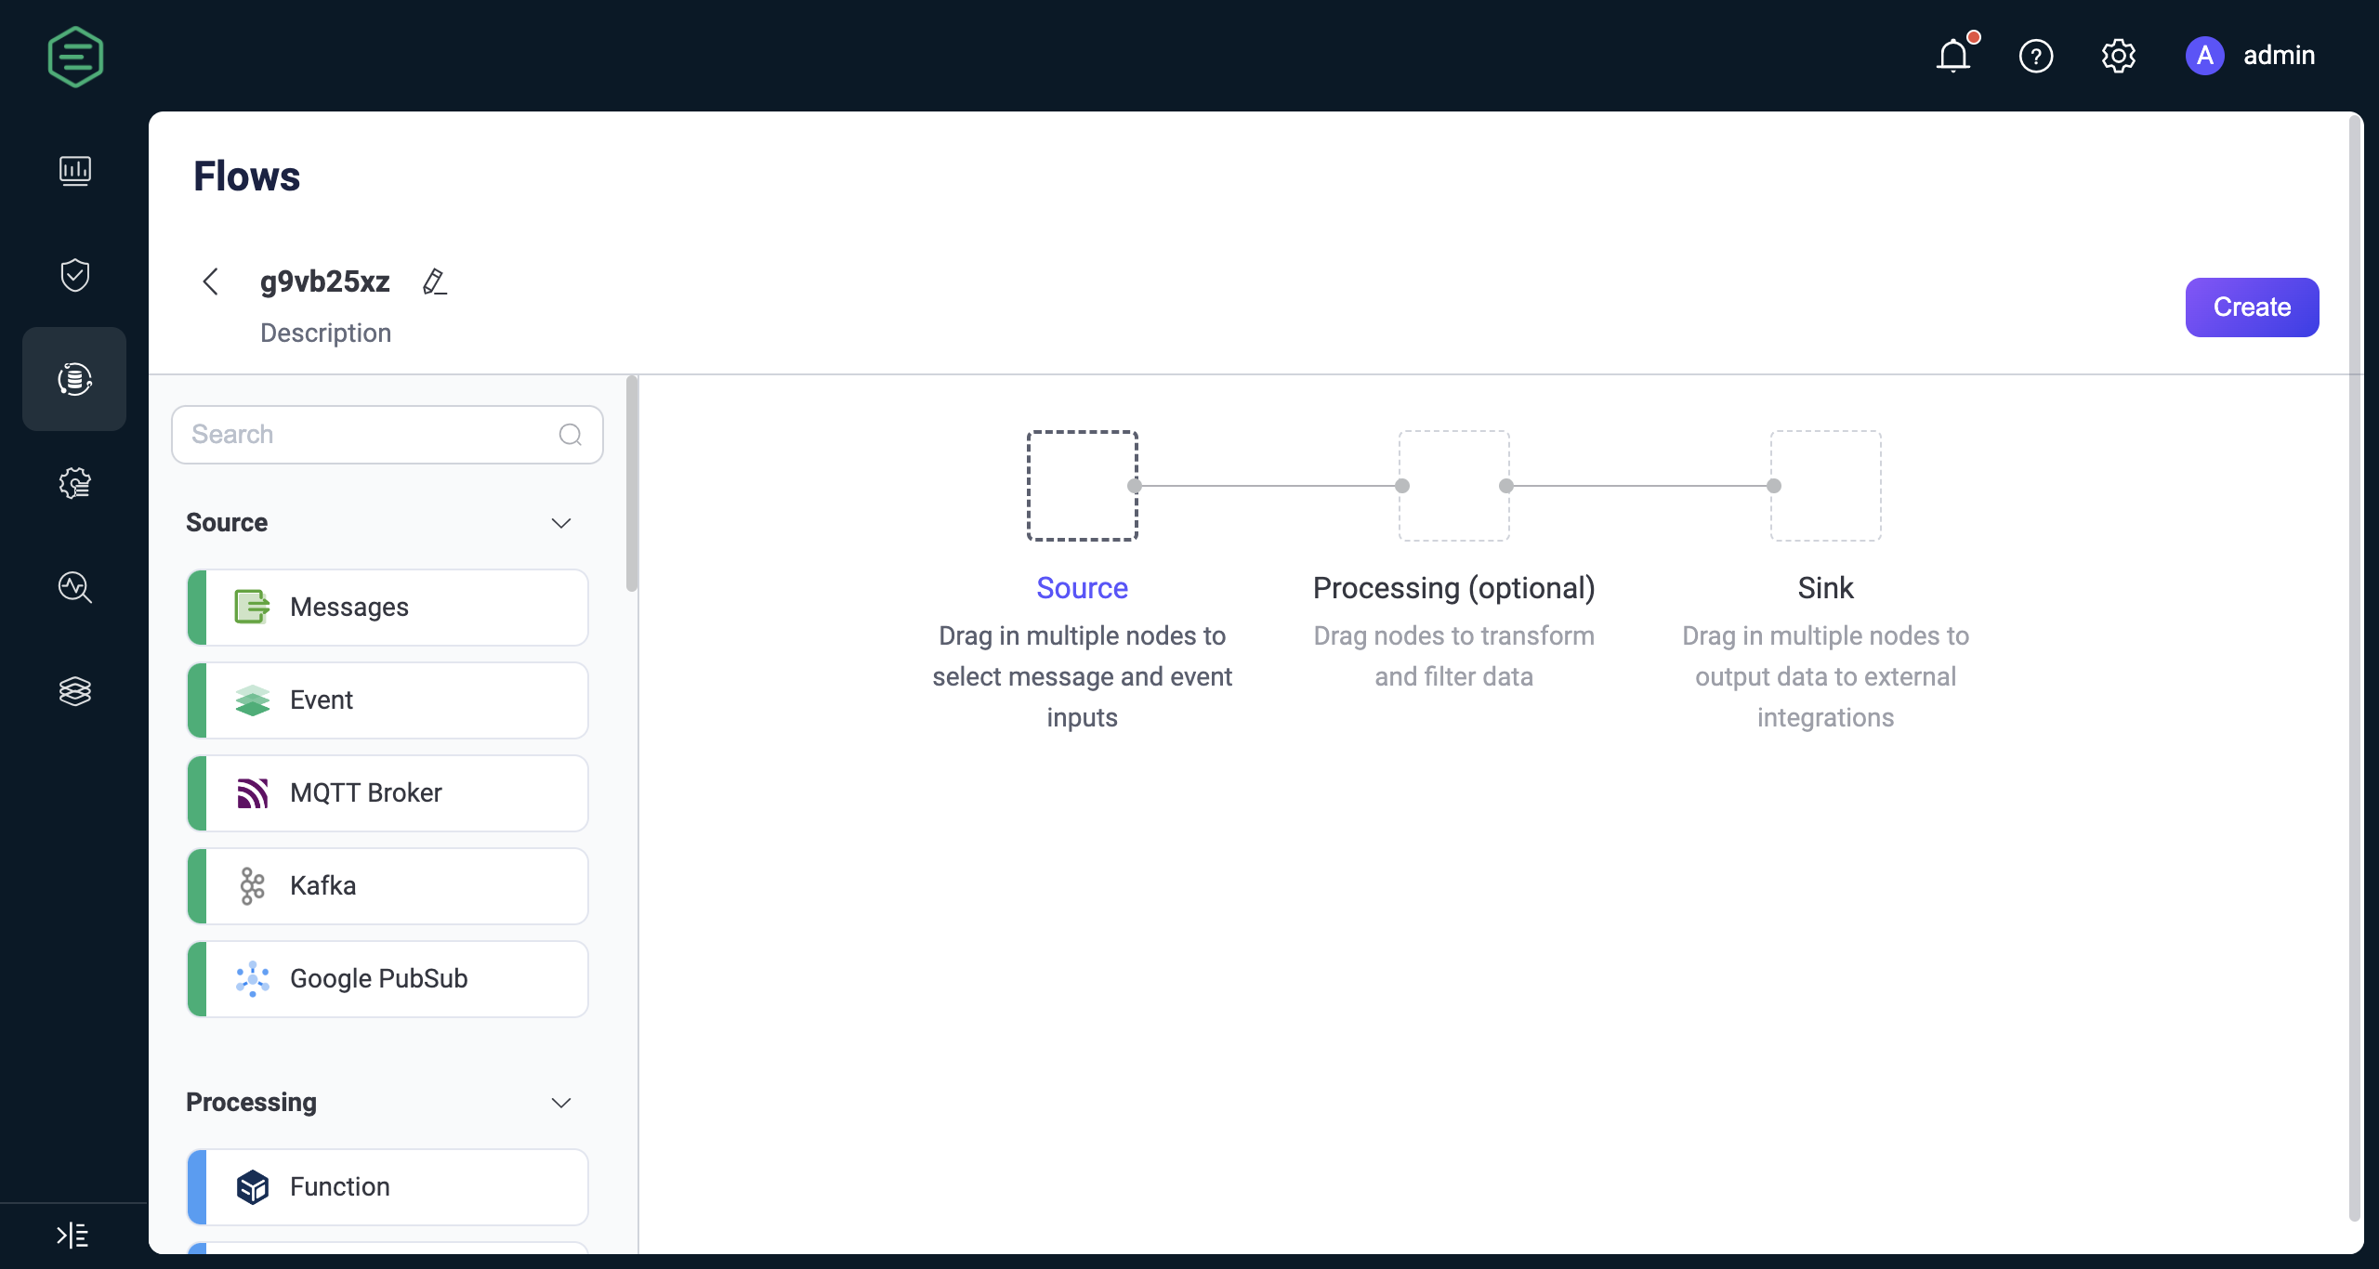Collapse the Source section chevron
This screenshot has height=1269, width=2379.
pyautogui.click(x=560, y=523)
